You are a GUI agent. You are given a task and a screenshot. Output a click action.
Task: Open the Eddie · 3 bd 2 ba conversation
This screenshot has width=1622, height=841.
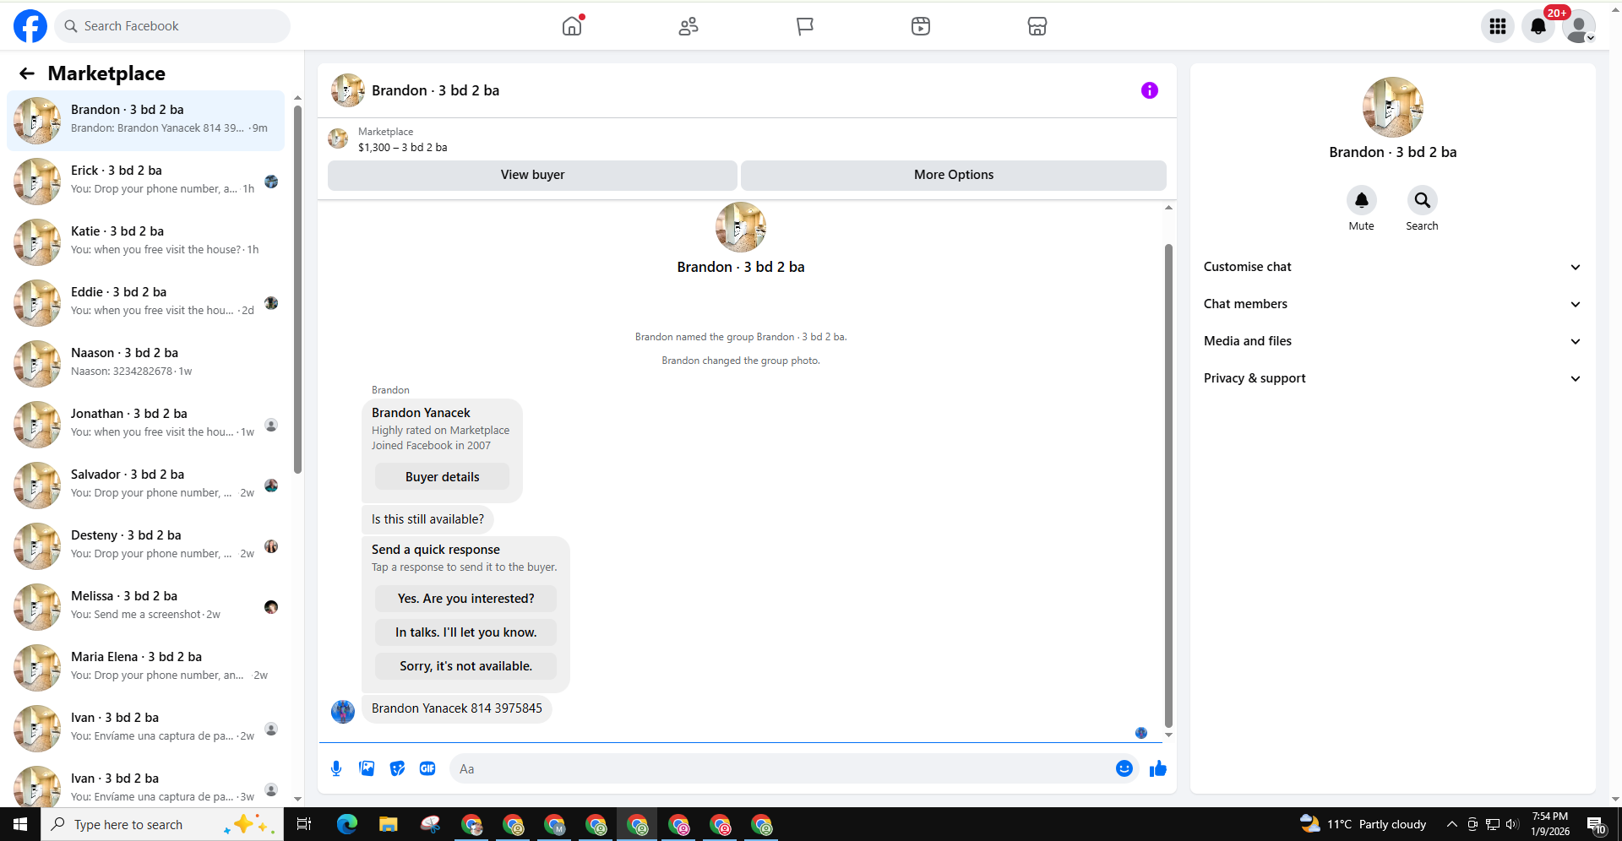(146, 303)
